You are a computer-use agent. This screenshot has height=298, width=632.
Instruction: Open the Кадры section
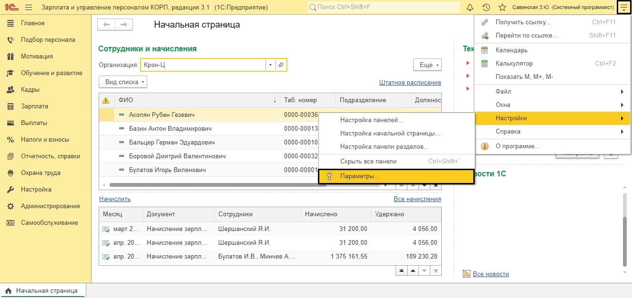(x=30, y=90)
